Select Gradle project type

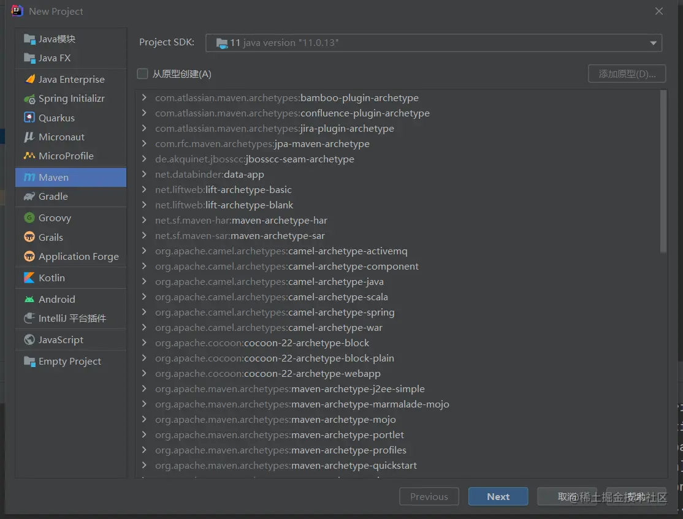pyautogui.click(x=71, y=196)
